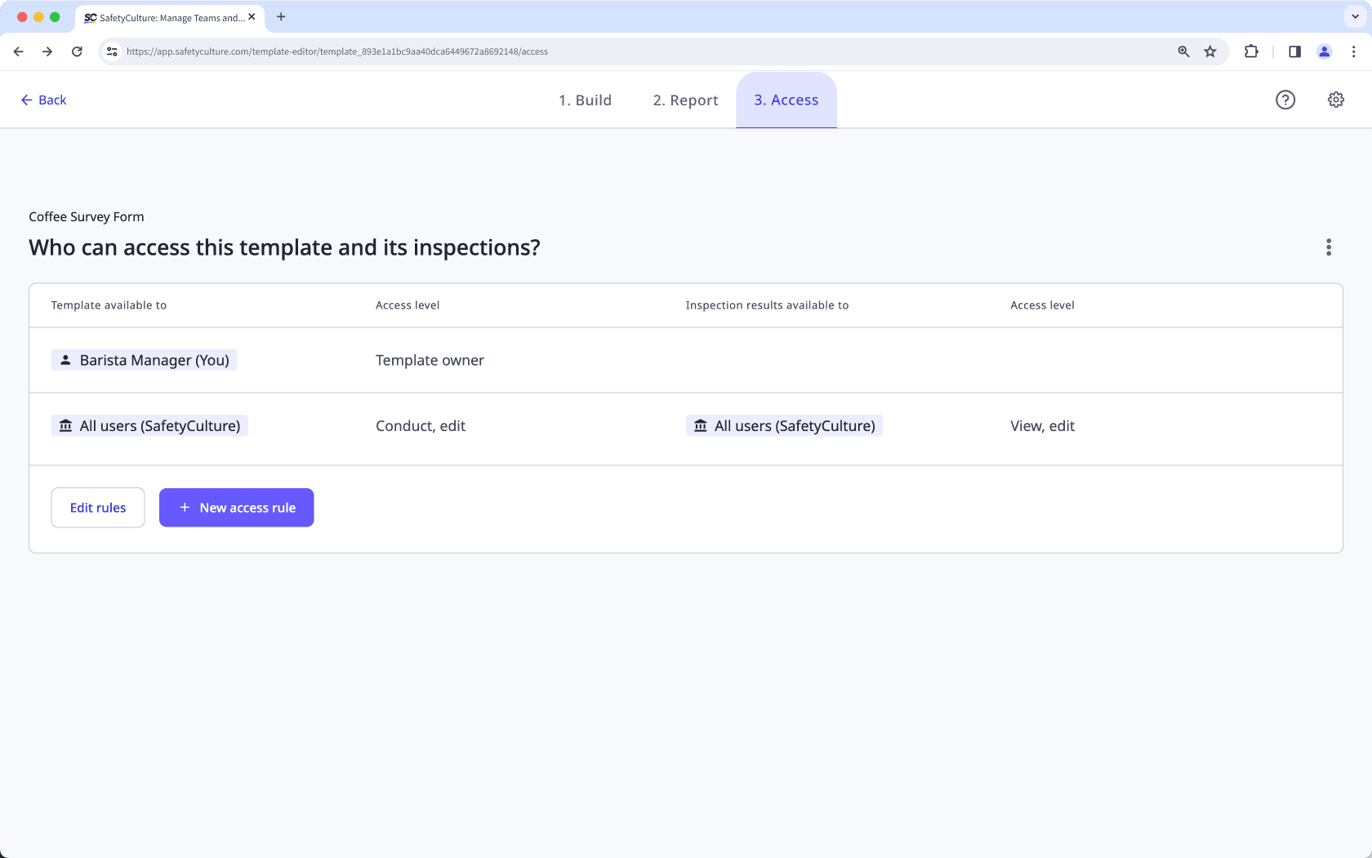Open the side panel icon in the toolbar
The image size is (1372, 858).
[x=1294, y=51]
